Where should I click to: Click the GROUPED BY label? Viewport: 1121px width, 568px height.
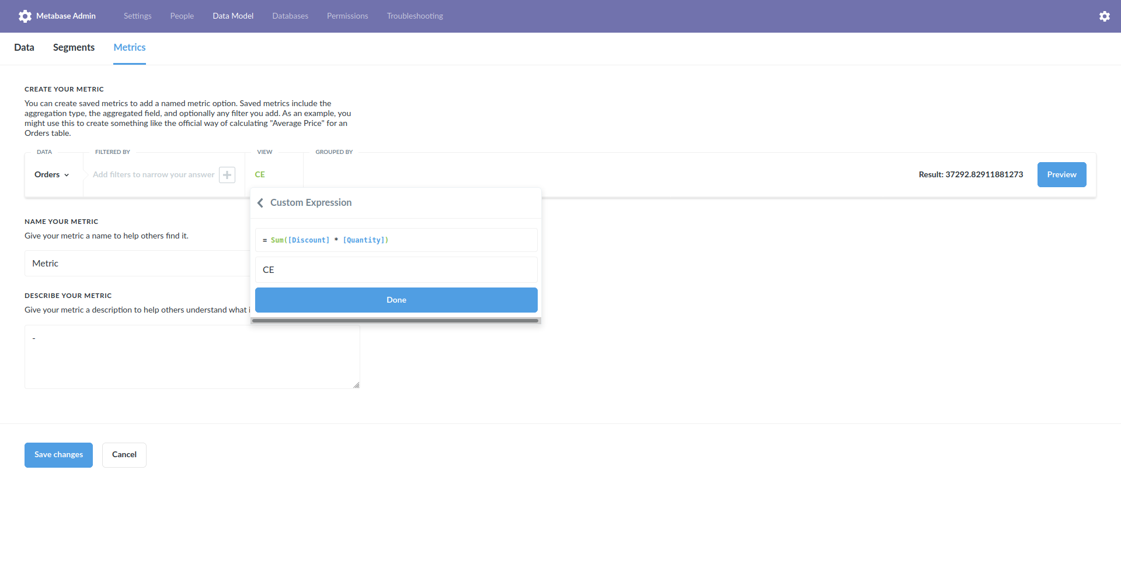point(334,152)
